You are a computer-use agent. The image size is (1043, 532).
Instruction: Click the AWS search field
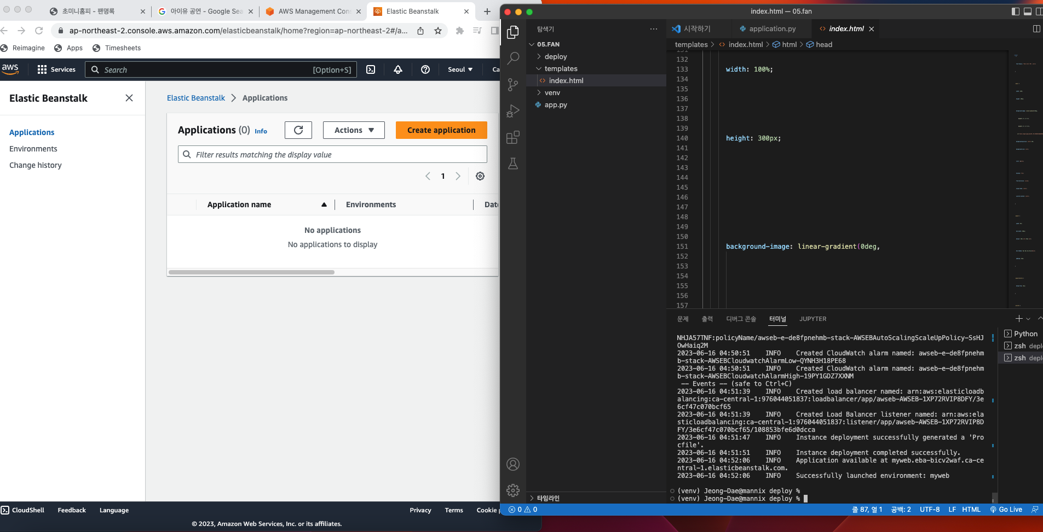(221, 69)
